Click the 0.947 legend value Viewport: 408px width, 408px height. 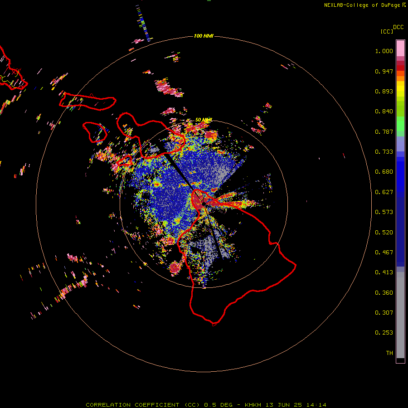pyautogui.click(x=384, y=71)
